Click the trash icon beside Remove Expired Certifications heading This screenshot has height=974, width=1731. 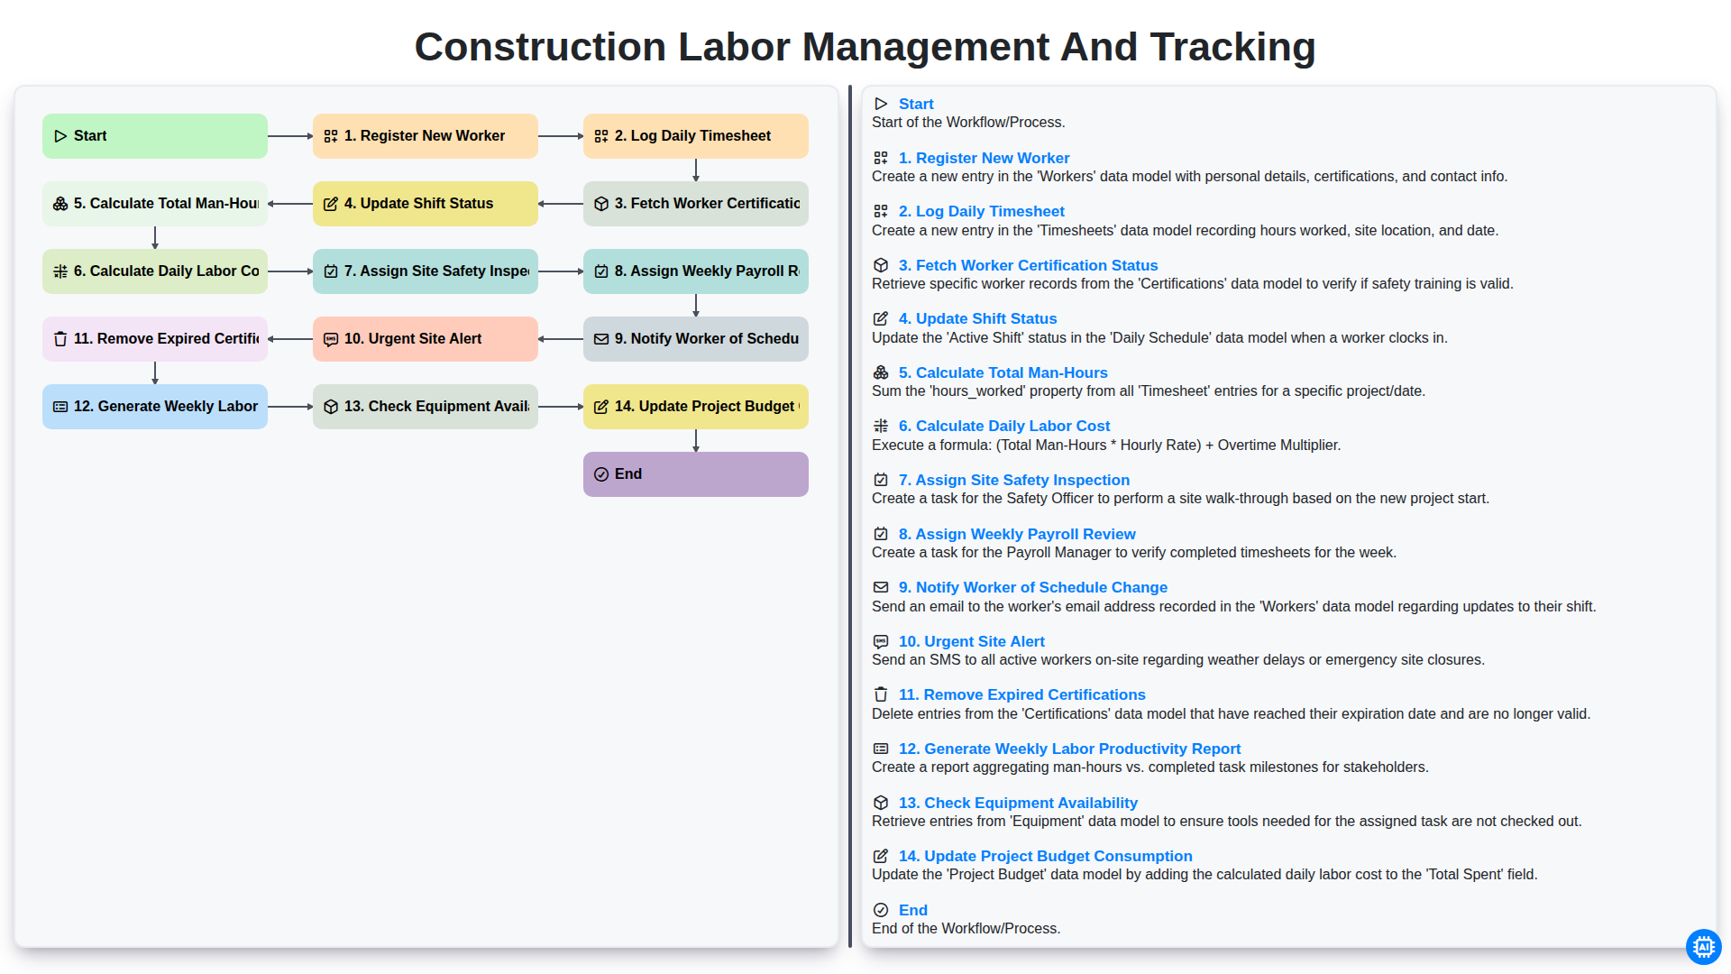881,694
